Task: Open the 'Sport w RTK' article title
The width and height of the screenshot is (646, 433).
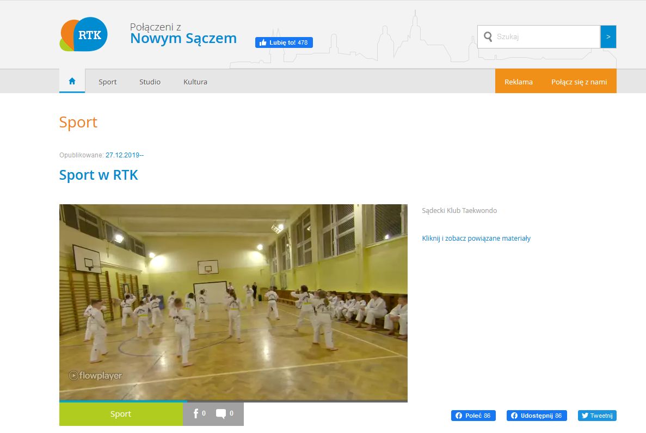Action: (x=99, y=175)
